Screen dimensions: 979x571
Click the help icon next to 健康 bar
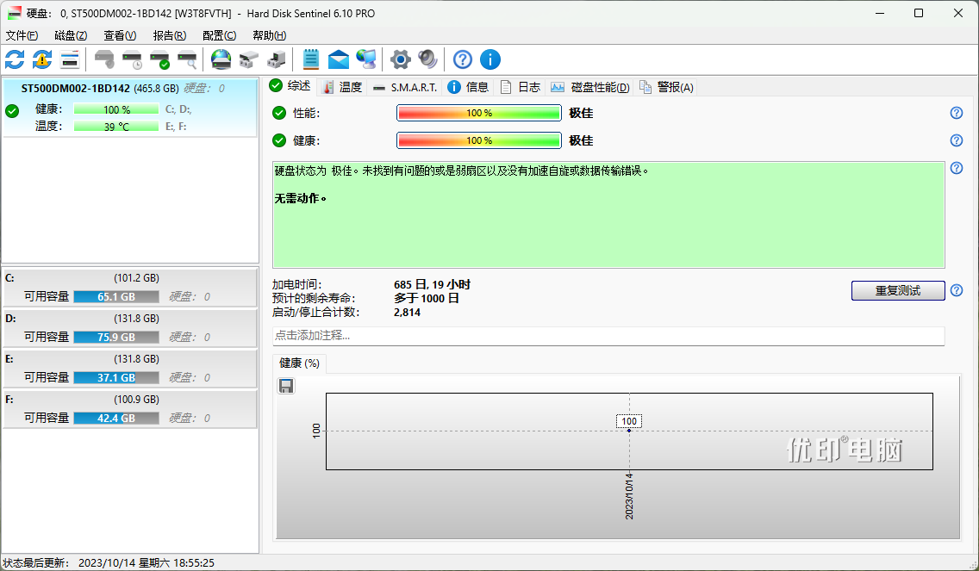click(957, 140)
